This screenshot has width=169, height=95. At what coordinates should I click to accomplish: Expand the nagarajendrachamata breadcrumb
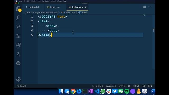pos(46,12)
